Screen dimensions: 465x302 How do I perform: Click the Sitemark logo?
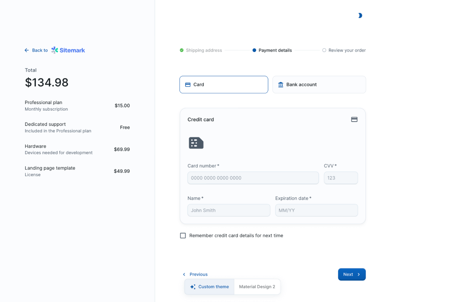click(68, 50)
